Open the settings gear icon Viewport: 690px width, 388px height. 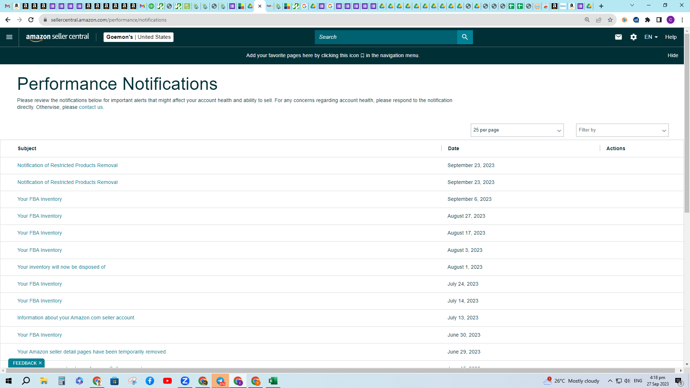point(633,37)
